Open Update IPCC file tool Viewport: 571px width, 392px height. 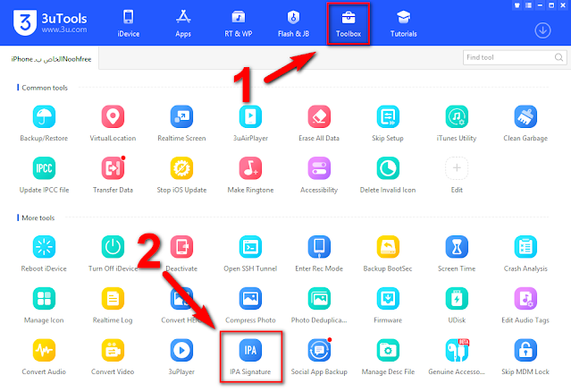coord(44,168)
